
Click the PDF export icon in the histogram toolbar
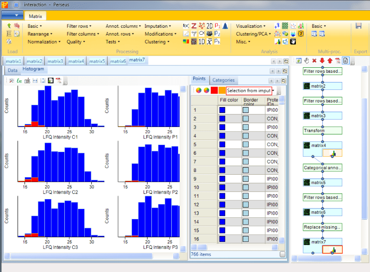[x=58, y=81]
